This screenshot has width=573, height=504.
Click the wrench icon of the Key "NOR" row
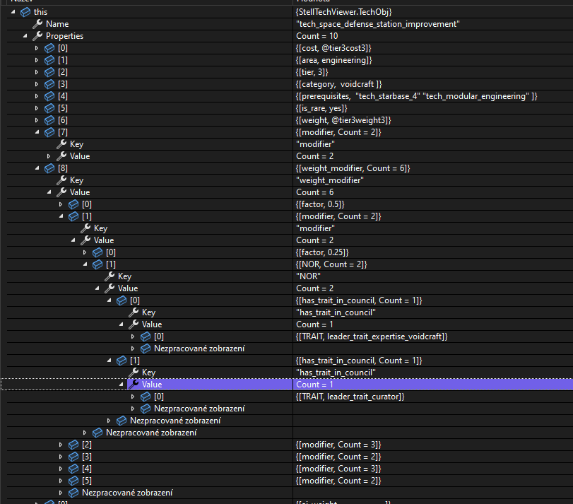click(x=110, y=276)
